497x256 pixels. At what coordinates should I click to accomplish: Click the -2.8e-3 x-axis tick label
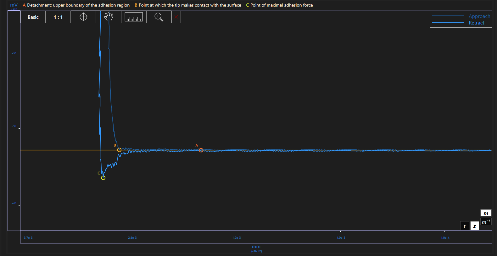click(132, 238)
